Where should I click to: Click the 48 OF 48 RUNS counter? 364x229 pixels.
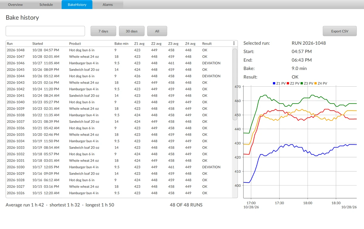186,205
